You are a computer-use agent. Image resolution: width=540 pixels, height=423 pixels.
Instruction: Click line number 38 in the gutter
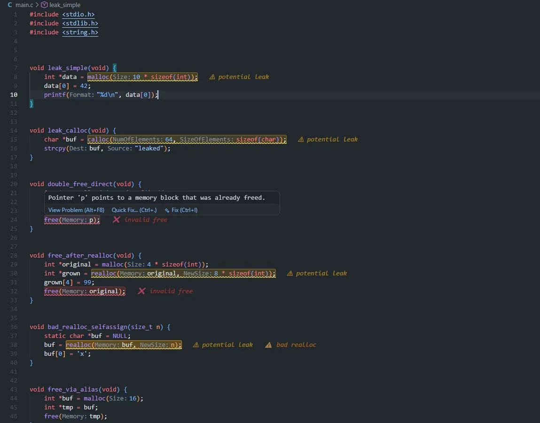(14, 345)
